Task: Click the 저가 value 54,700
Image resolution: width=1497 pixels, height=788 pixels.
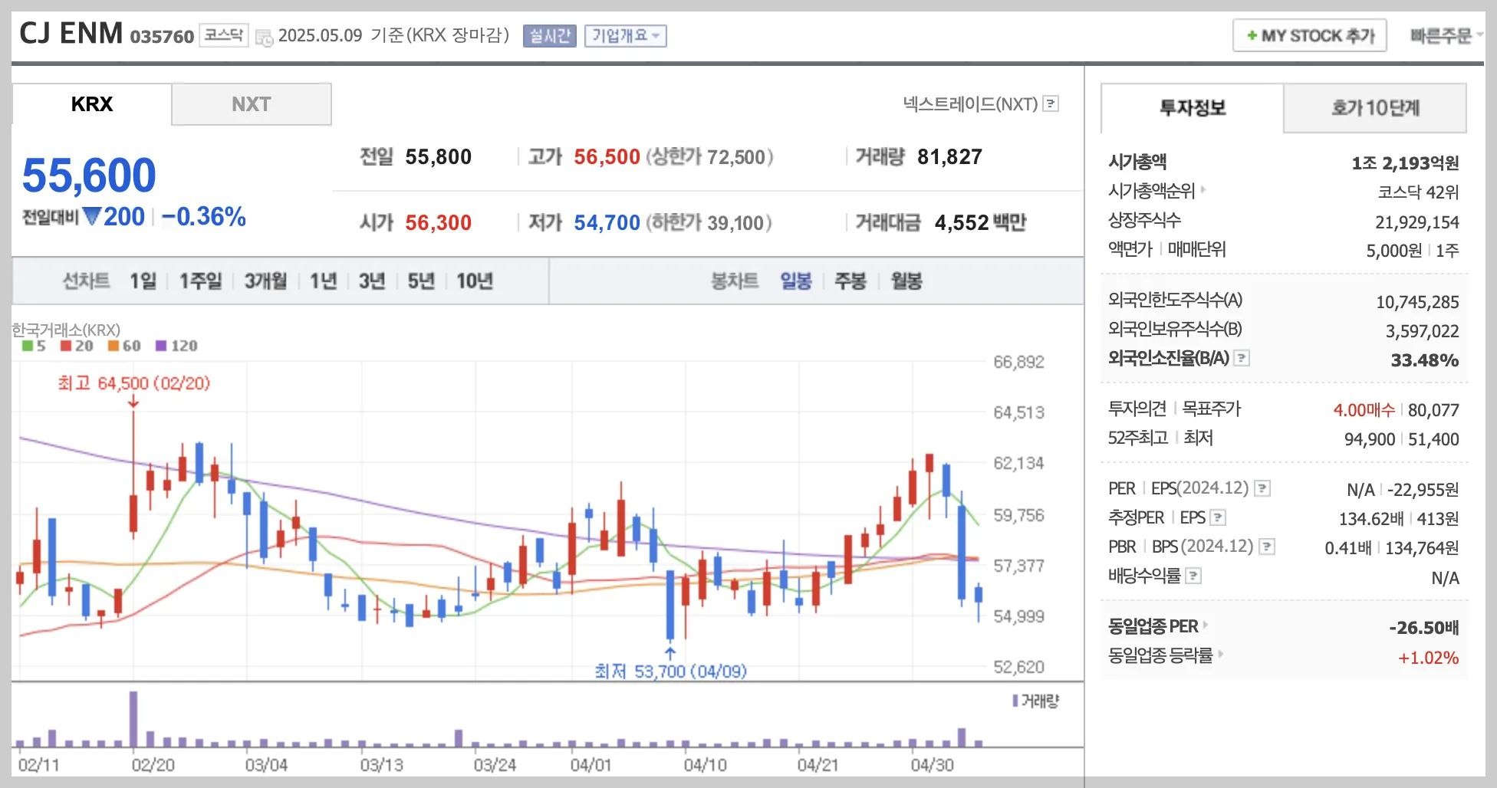Action: coord(607,223)
